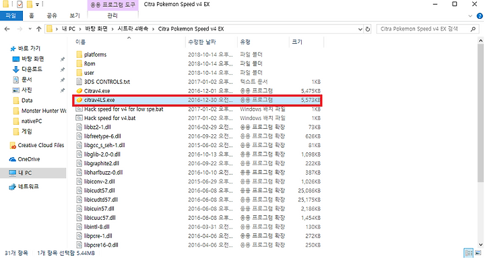
Task: Sort by 크기 column header
Action: pos(297,42)
